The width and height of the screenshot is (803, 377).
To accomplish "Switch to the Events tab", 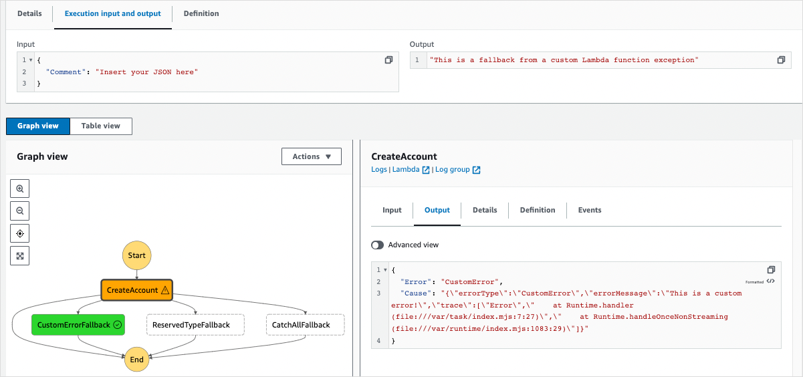I will point(589,210).
